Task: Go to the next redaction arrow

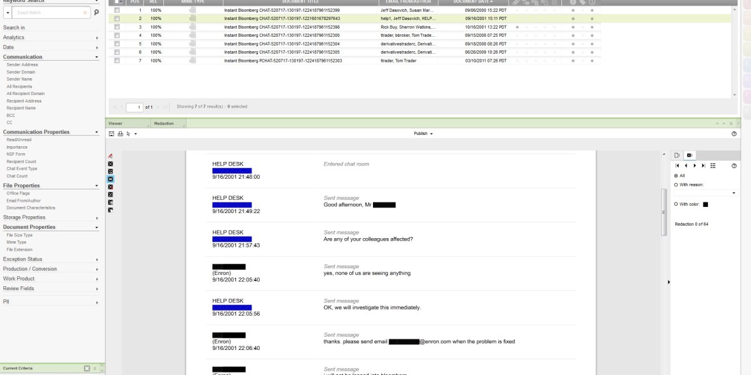Action: (x=695, y=166)
